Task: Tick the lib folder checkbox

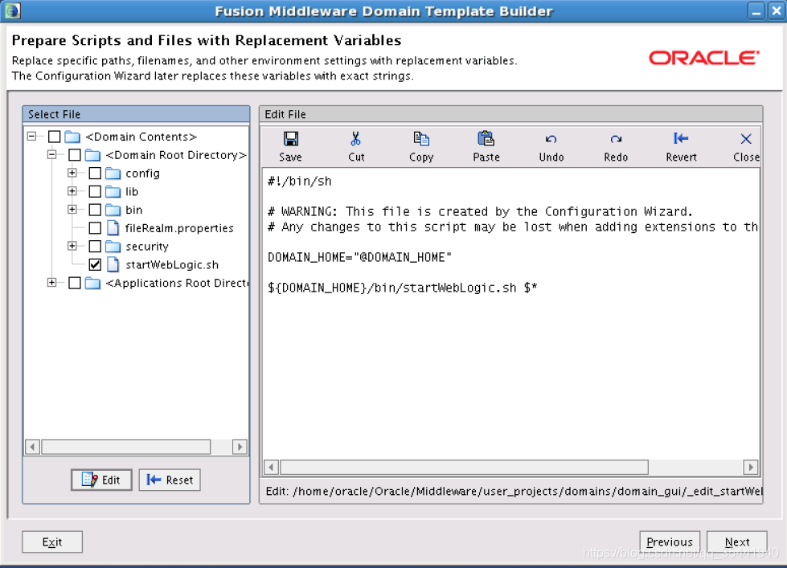Action: point(95,192)
